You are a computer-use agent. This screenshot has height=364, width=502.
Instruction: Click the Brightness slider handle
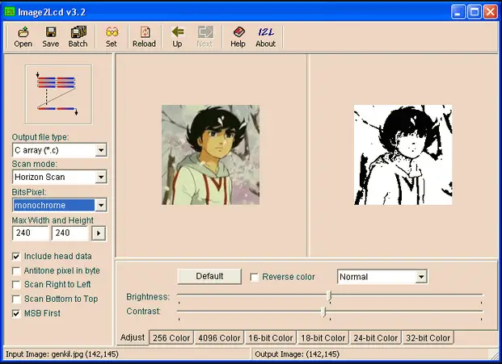click(329, 296)
